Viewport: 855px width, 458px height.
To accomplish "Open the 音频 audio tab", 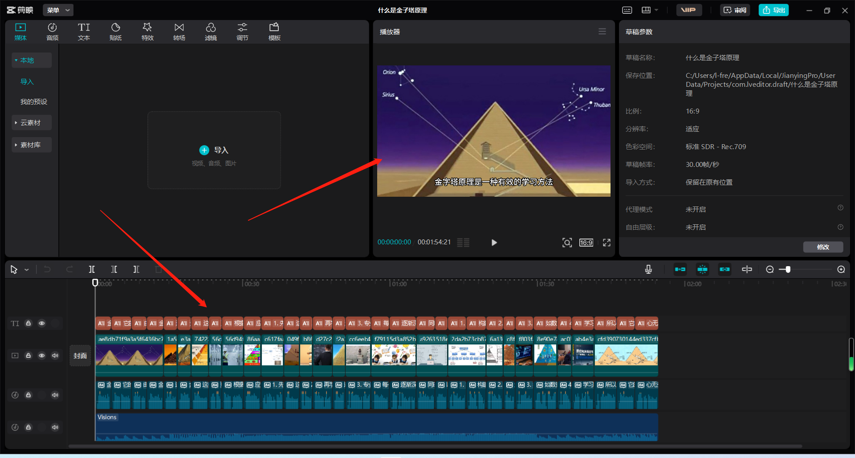I will click(52, 32).
